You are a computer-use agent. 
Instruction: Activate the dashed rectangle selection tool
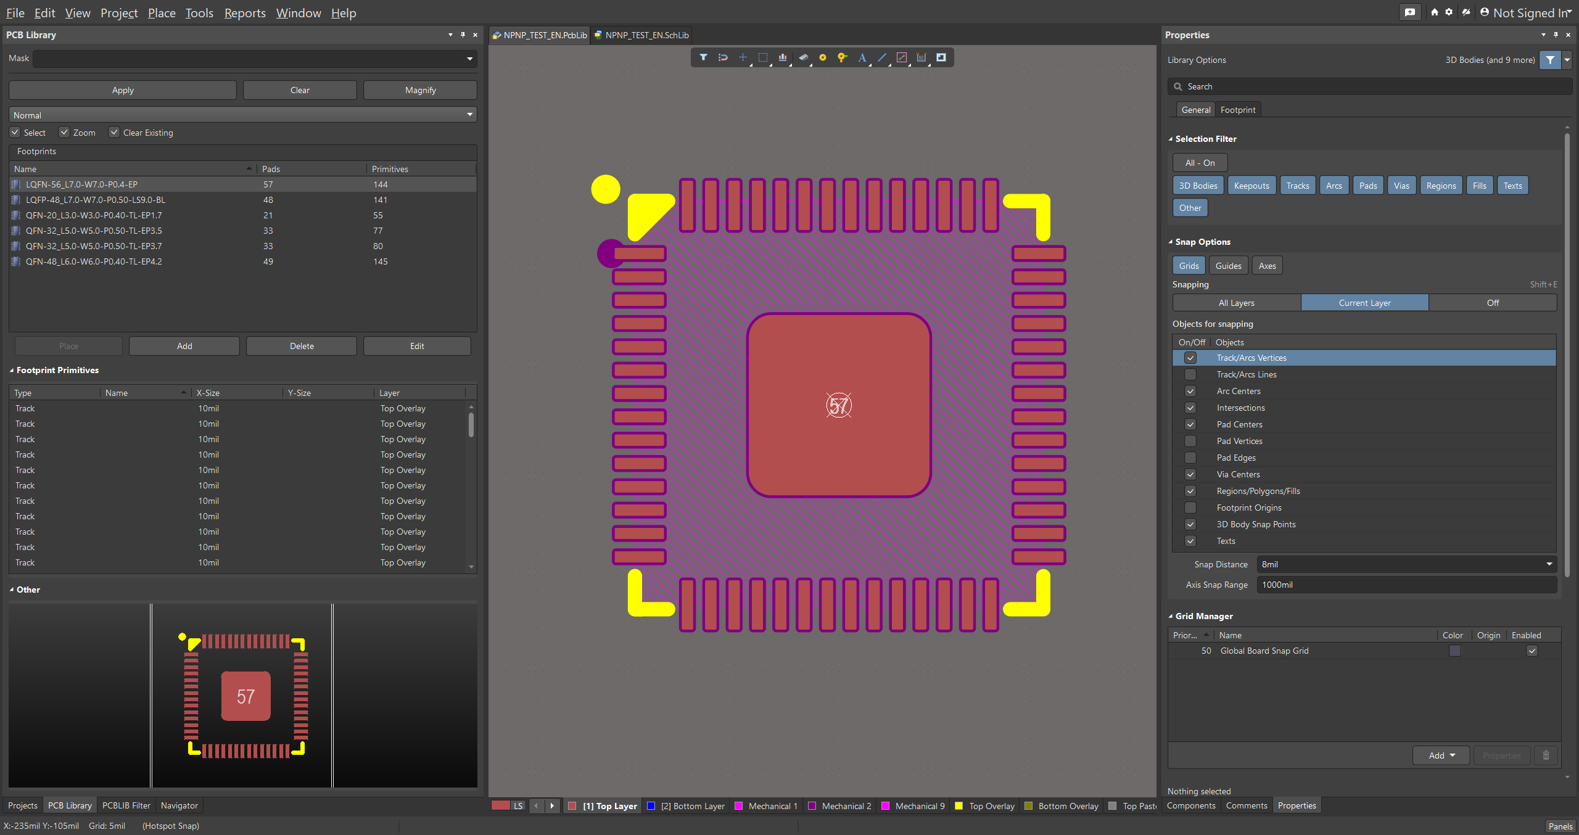coord(763,57)
